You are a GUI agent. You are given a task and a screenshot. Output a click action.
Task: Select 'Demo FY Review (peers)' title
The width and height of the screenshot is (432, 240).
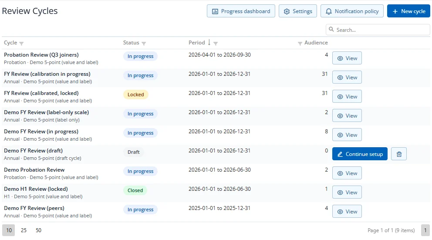click(x=34, y=208)
